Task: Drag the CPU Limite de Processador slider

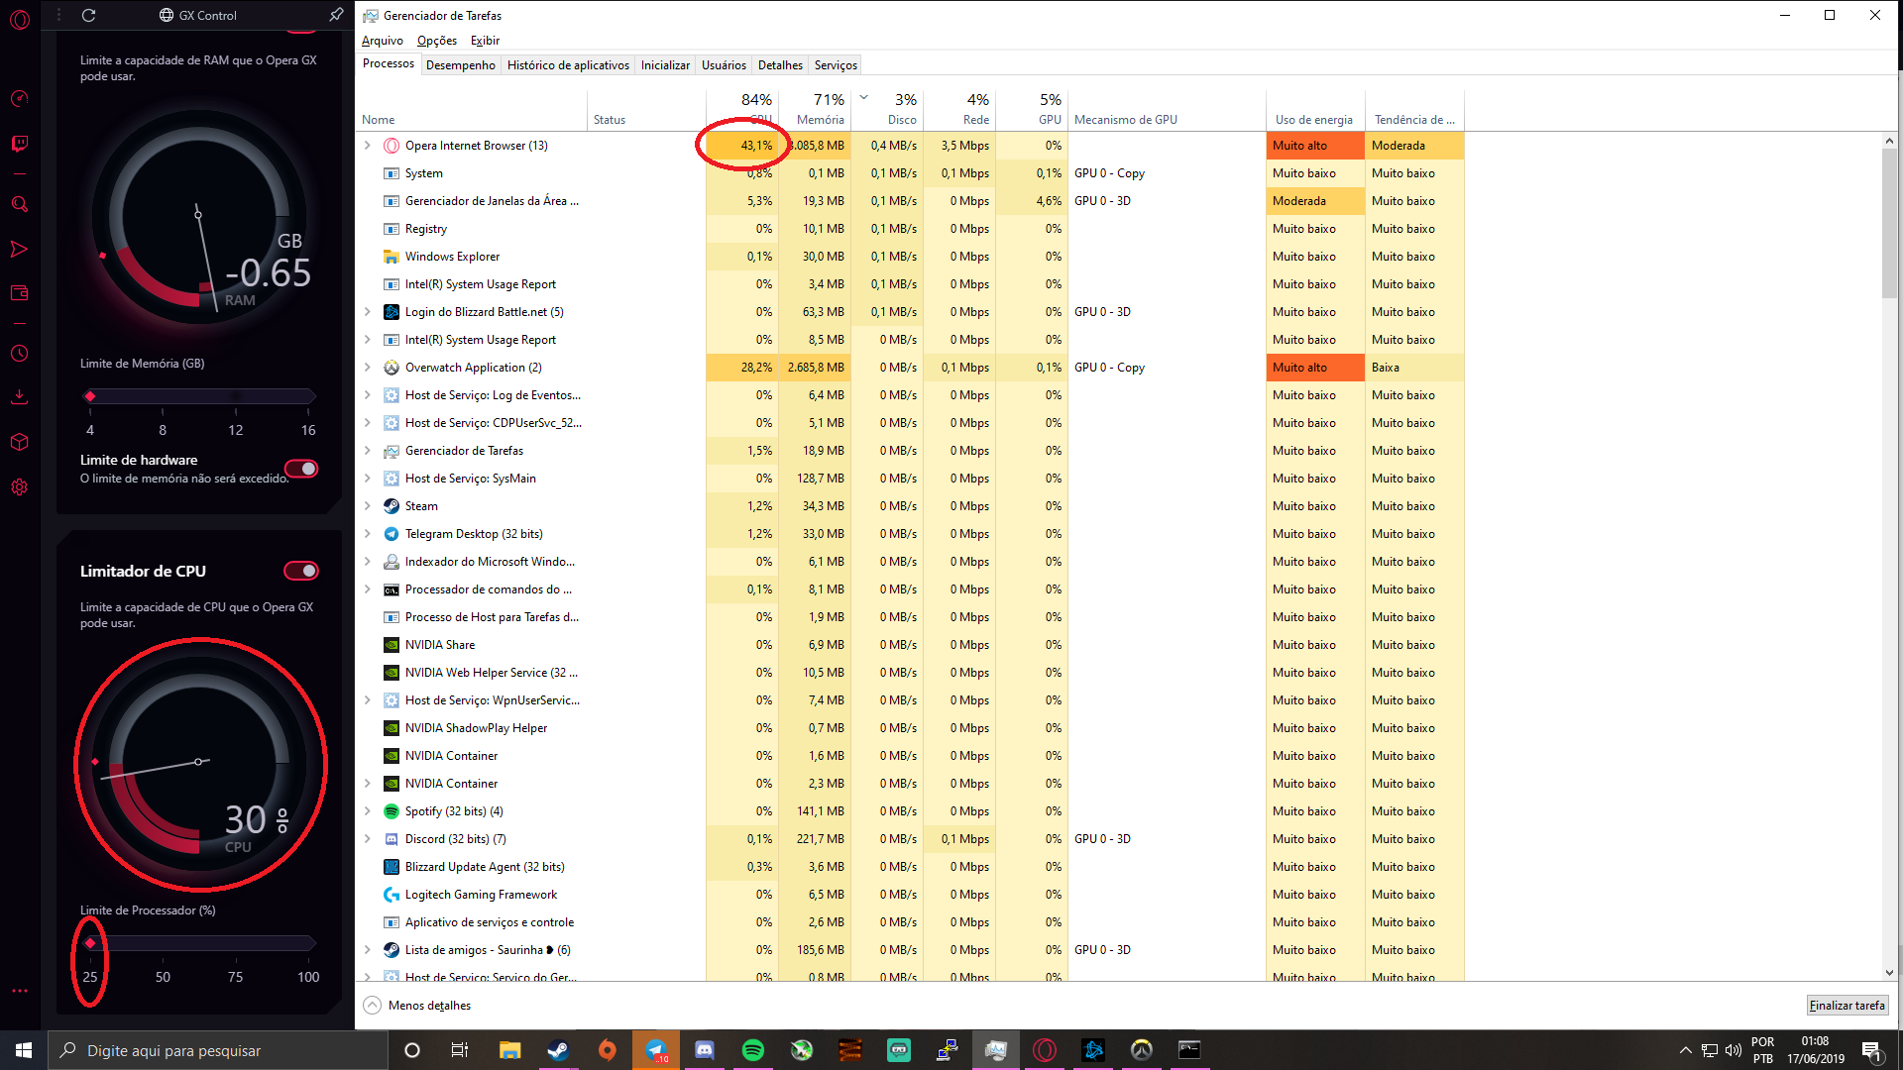Action: pyautogui.click(x=89, y=942)
